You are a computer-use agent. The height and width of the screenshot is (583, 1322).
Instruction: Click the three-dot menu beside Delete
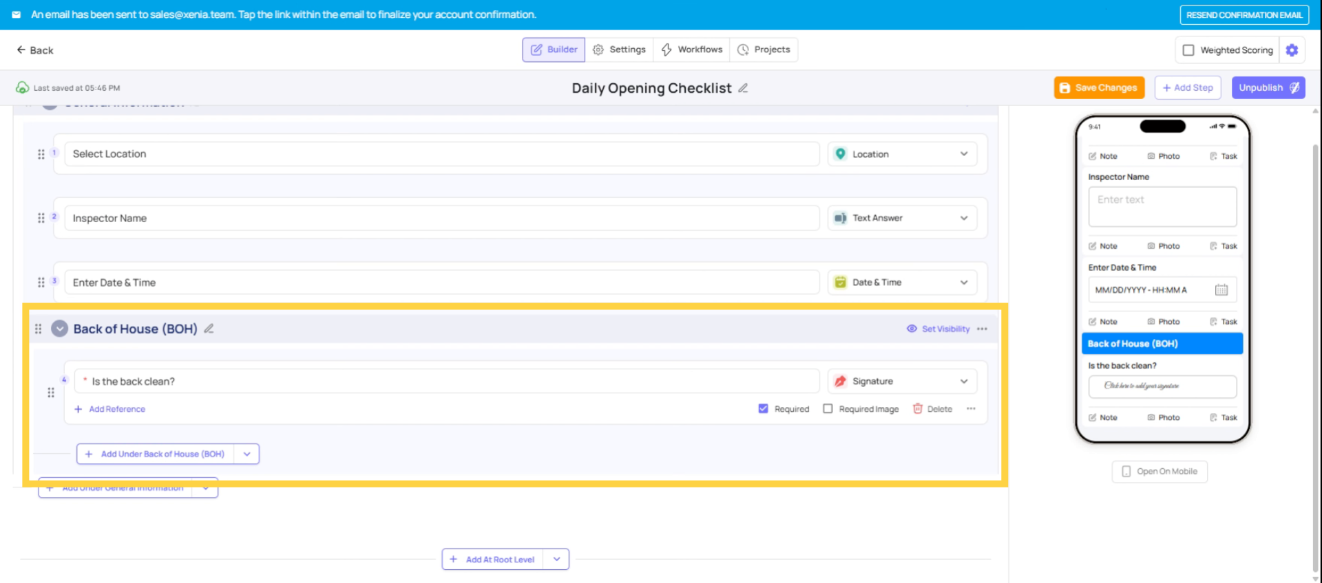(x=971, y=409)
